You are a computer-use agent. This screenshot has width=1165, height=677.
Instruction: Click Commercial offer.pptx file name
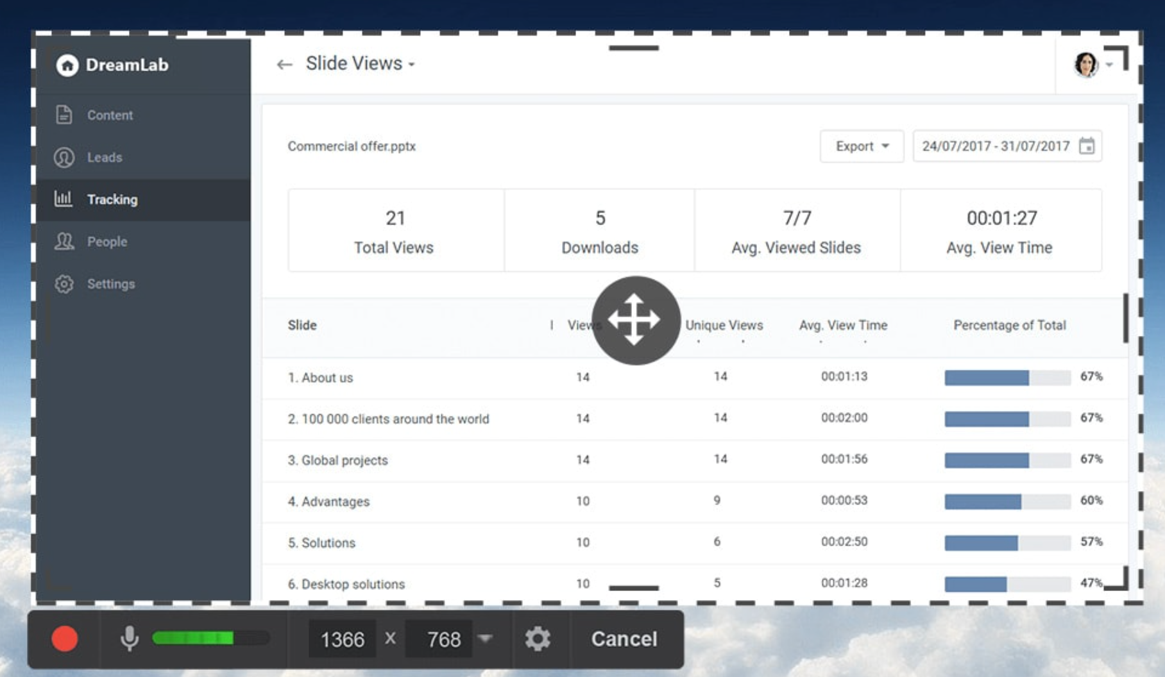[x=352, y=146]
